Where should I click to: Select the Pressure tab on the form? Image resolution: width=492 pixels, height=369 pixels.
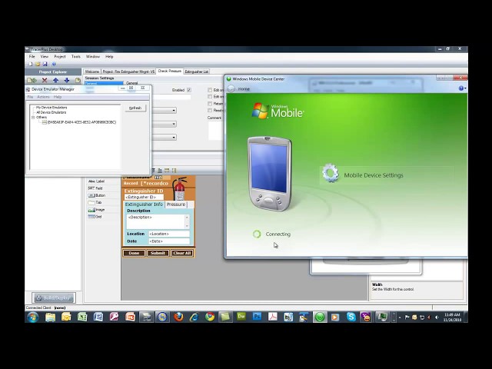pyautogui.click(x=176, y=204)
